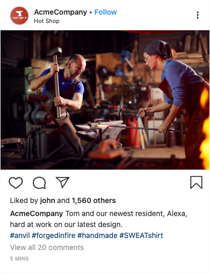Open the blacksmith forge photo
The height and width of the screenshot is (274, 210).
tap(105, 100)
